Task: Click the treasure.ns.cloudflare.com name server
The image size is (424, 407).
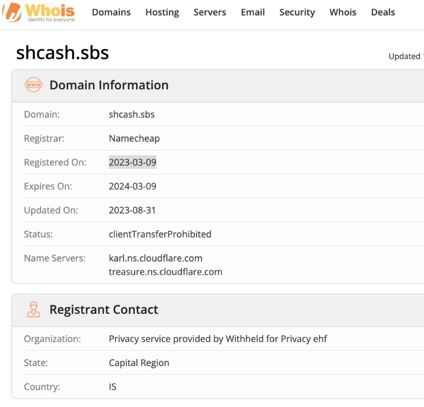Action: click(165, 272)
